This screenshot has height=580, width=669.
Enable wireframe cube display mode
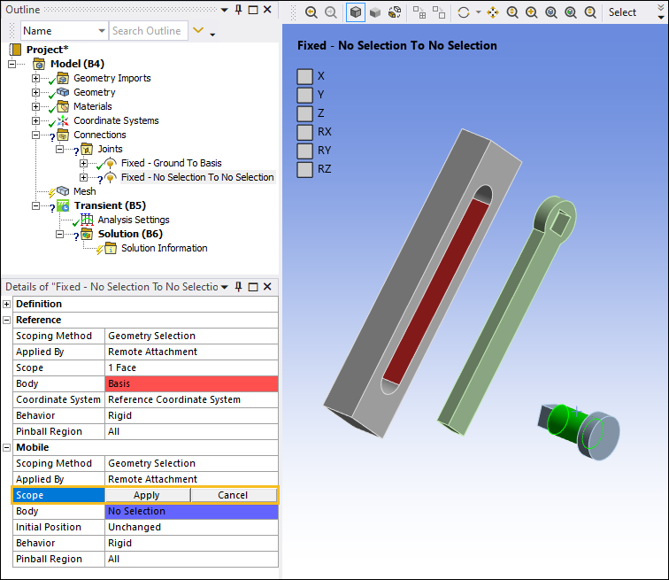(x=355, y=12)
